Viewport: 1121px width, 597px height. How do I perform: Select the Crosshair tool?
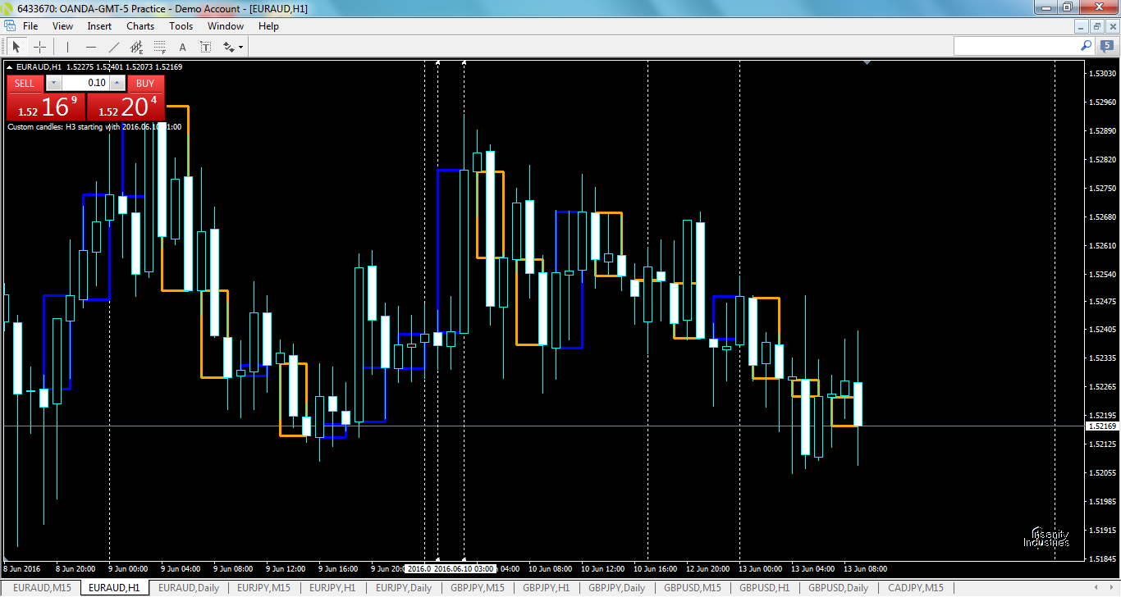click(39, 47)
